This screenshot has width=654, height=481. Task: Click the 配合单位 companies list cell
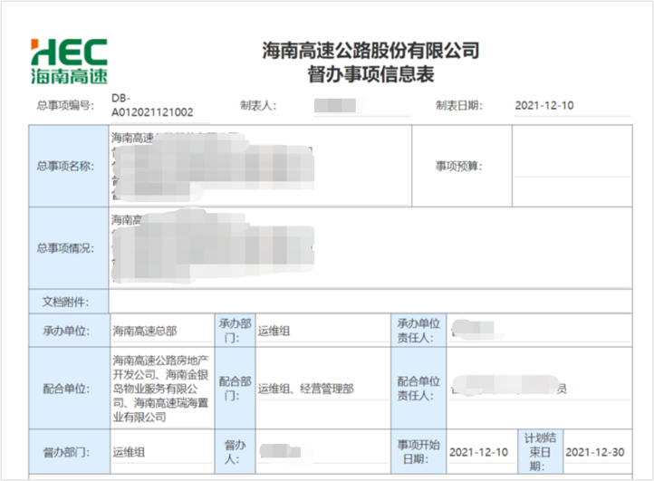point(160,388)
